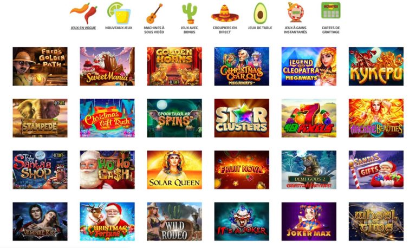
Task: Open the guitar Machines à Sous Vidéo icon
Action: tap(154, 13)
